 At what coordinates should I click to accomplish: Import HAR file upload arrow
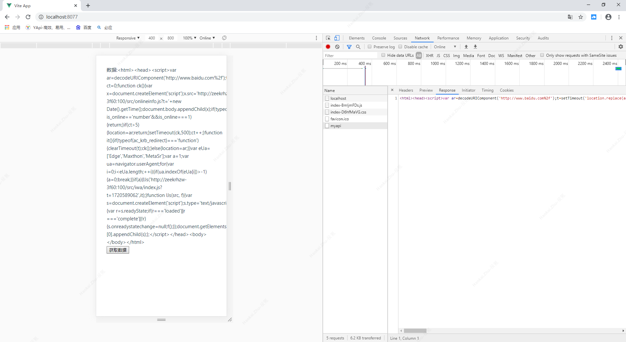click(x=466, y=47)
